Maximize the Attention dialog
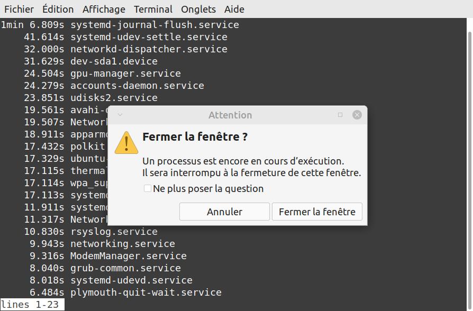The image size is (473, 311). click(x=340, y=115)
